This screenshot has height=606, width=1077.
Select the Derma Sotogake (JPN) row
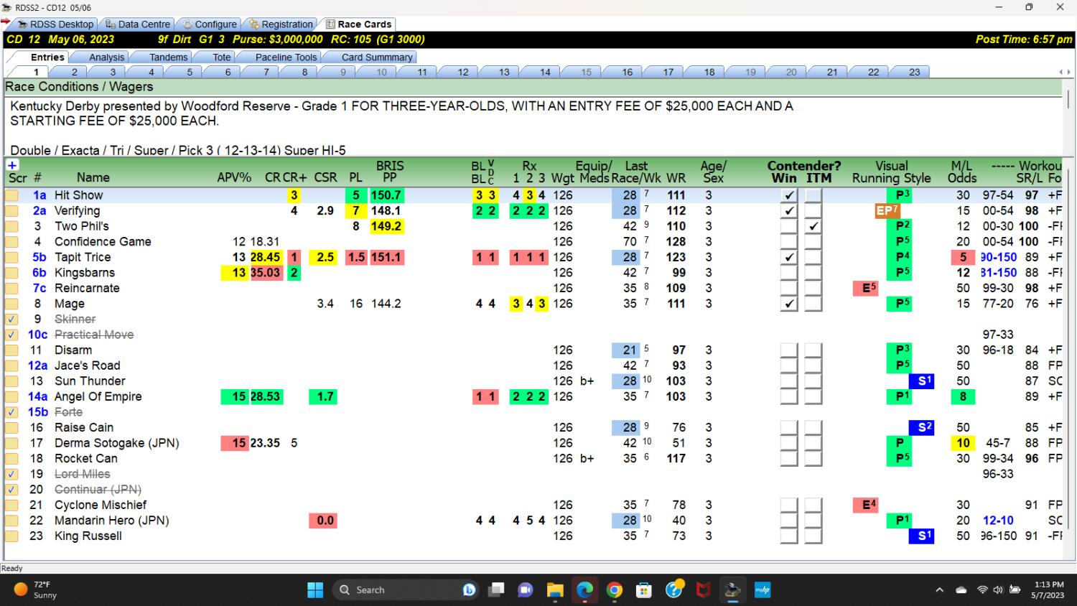point(533,443)
